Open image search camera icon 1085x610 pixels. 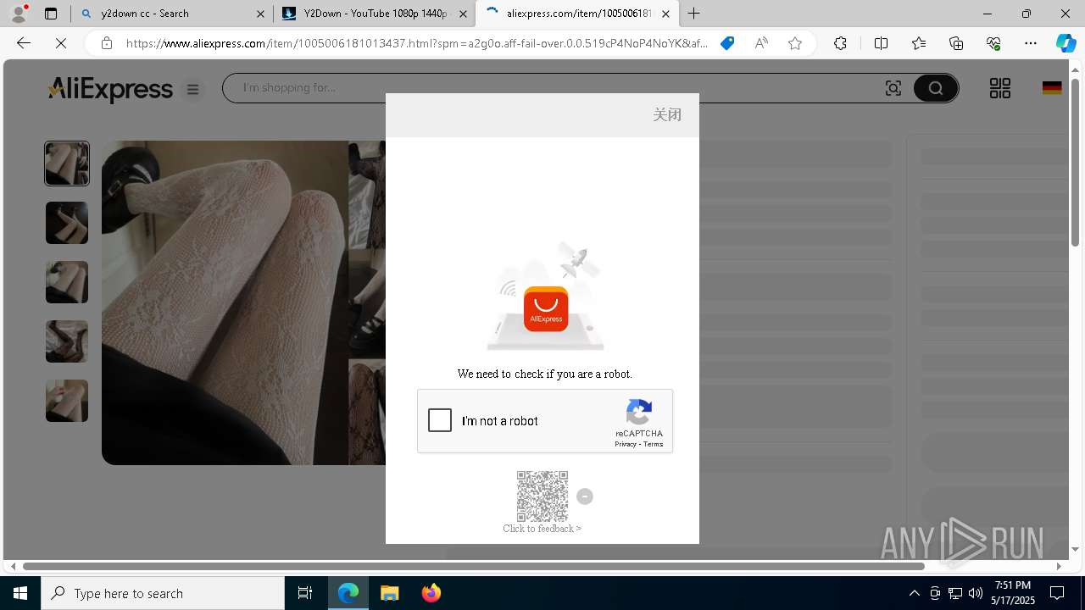(893, 88)
